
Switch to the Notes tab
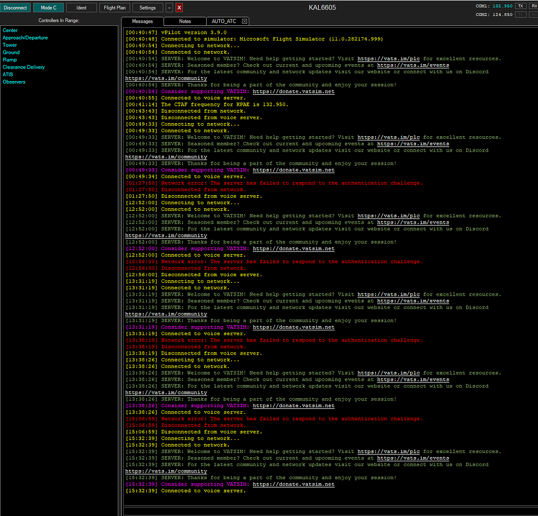[x=185, y=22]
